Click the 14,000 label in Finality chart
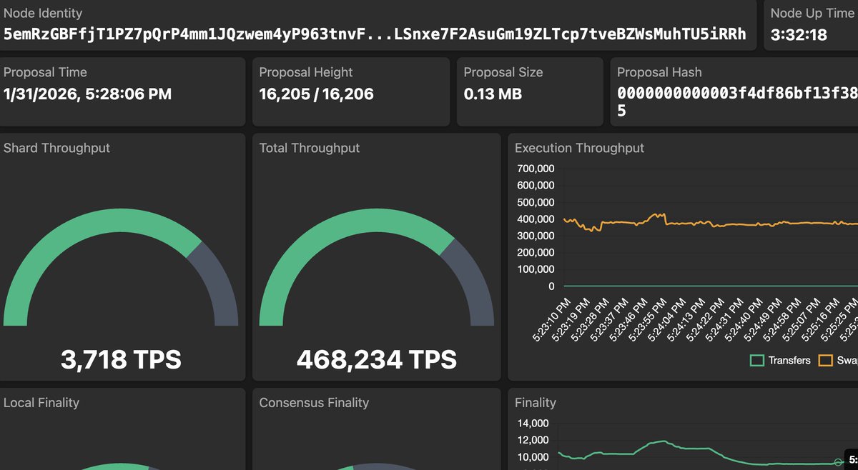 (533, 422)
